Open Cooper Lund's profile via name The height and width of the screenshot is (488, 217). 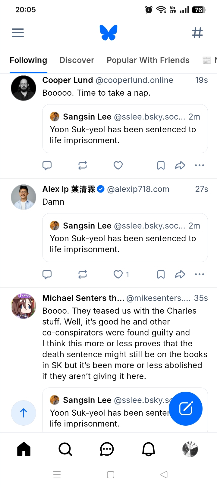point(68,80)
